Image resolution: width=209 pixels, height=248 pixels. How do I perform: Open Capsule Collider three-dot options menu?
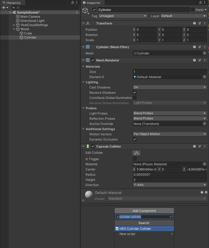(x=205, y=147)
